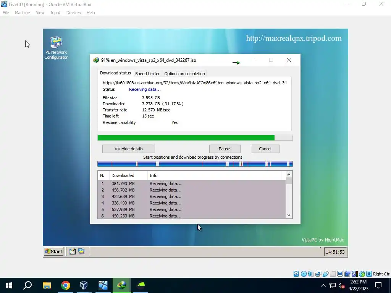Open the VistaPE Start button
Screen dimensions: 391x293
pyautogui.click(x=53, y=252)
